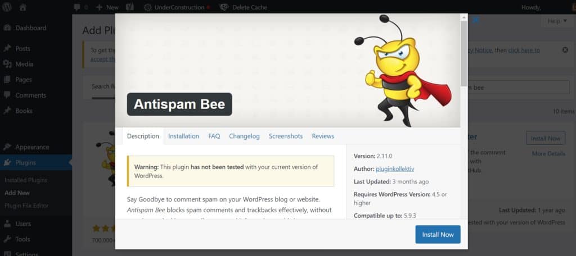Click the Books pin icon in sidebar
Screen dimensions: 576x256
7,111
